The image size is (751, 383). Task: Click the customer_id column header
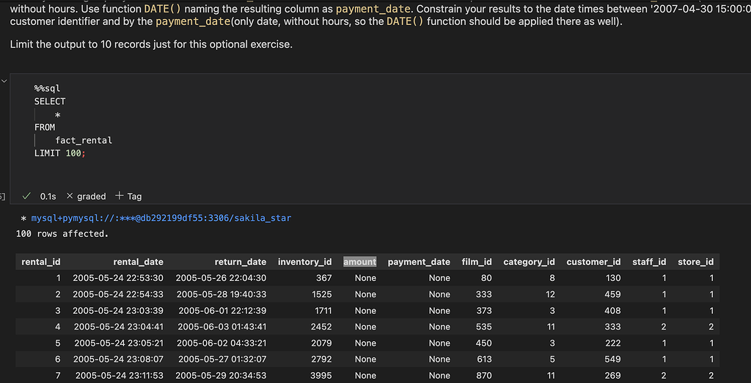coord(593,262)
